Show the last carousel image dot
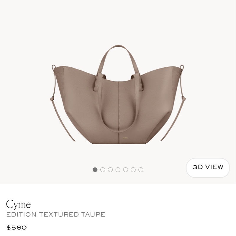 pyautogui.click(x=141, y=170)
